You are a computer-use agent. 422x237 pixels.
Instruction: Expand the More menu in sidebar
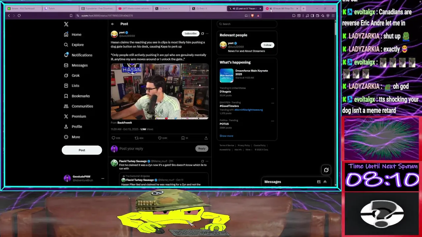tap(72, 137)
